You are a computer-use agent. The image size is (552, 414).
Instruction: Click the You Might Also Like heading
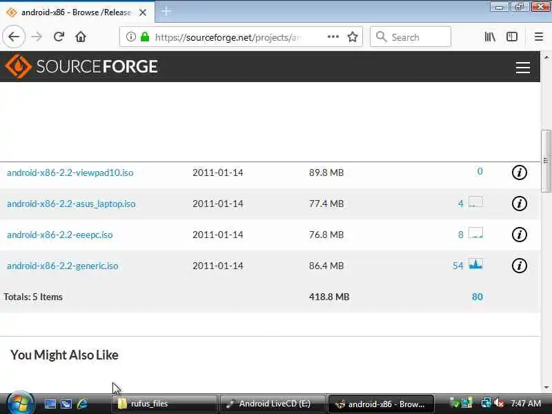click(64, 355)
